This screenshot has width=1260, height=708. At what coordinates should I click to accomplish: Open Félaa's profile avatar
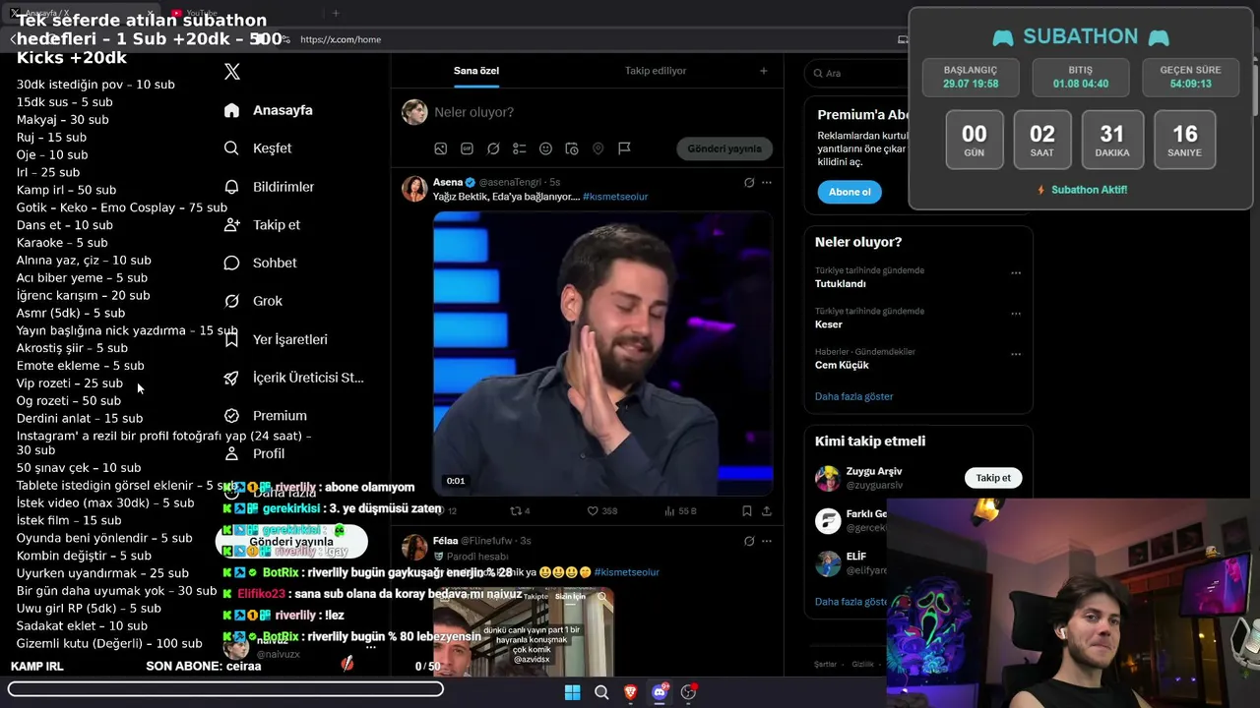[x=414, y=548]
